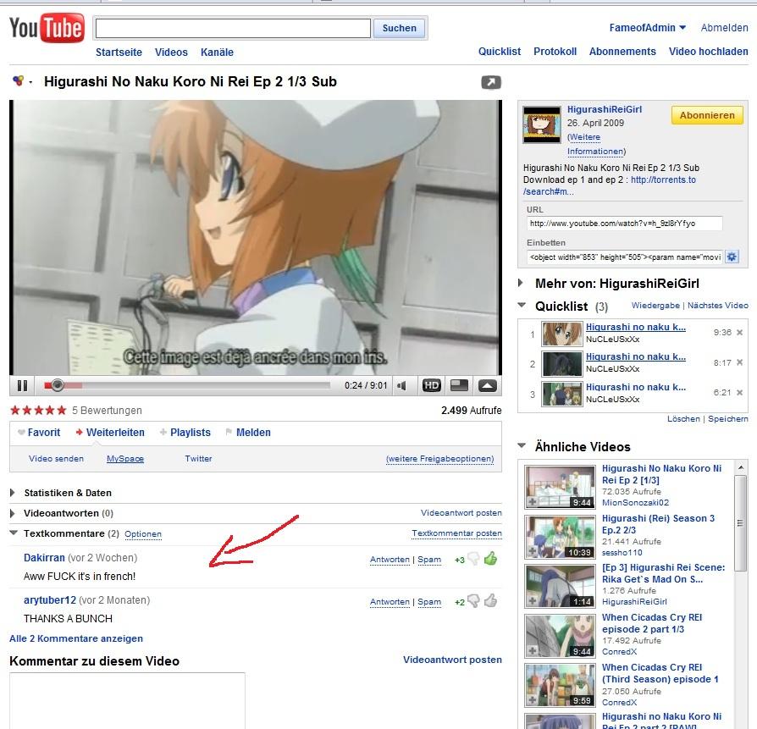Select the video URL field

coord(625,224)
